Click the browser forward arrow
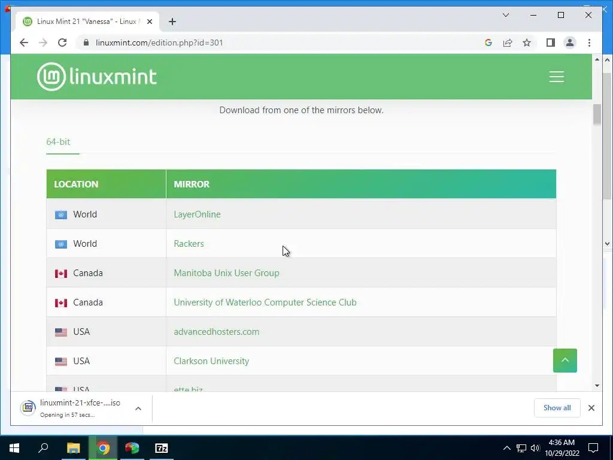 (43, 43)
